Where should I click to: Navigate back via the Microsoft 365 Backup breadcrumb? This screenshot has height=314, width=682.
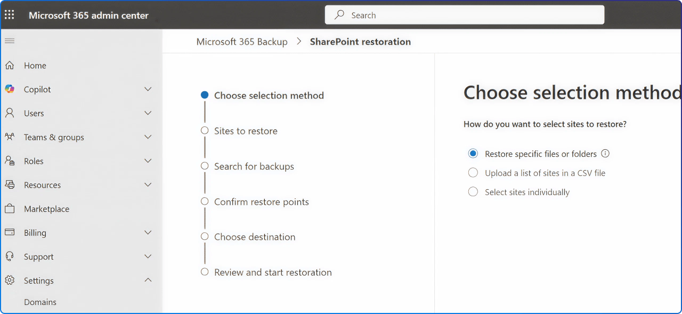pos(242,42)
